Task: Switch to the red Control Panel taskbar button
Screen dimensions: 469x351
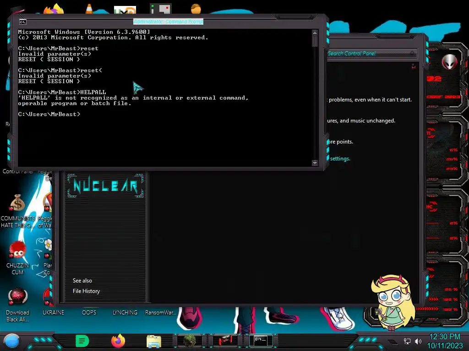Action: coord(225,341)
